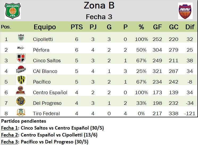Screen dimensions: 198x145
Task: Click the Tiro Federal team crest
Action: [21, 112]
